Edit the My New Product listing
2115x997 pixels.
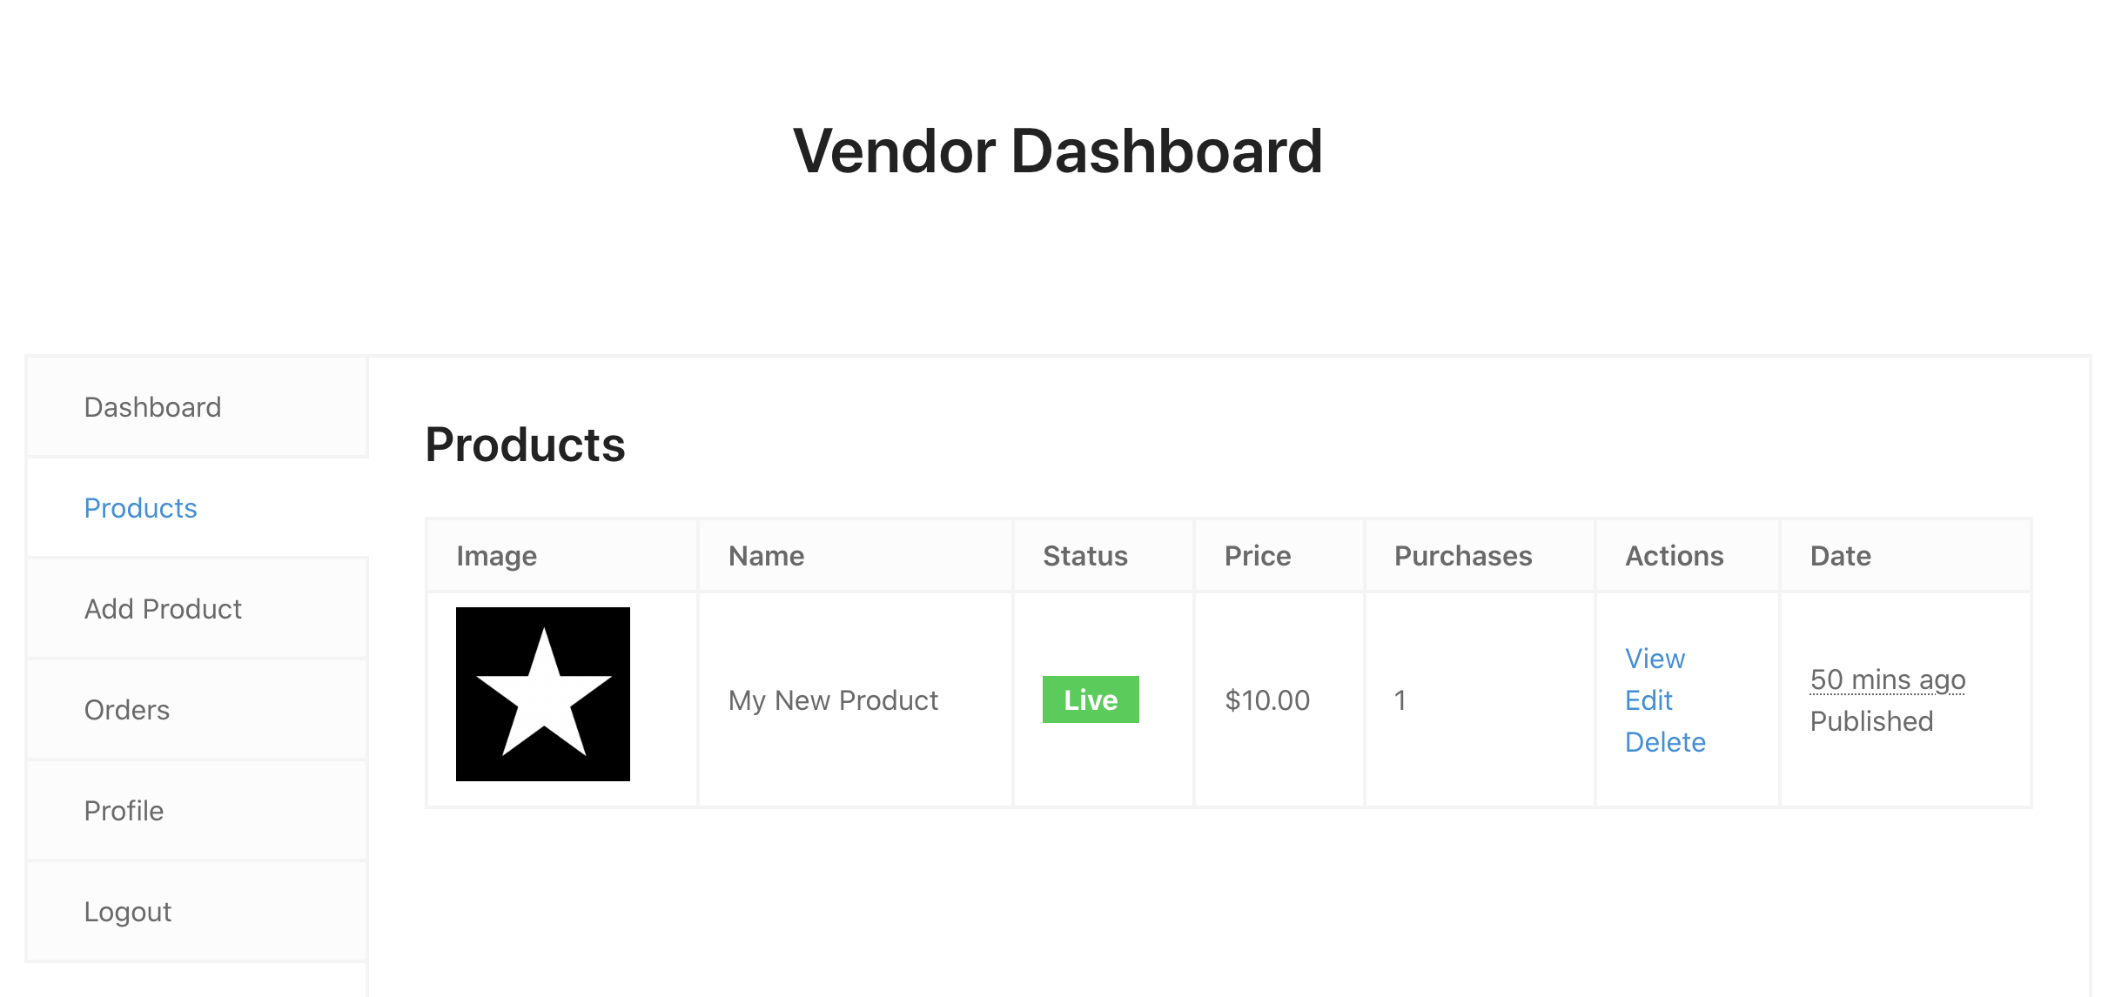coord(1648,700)
